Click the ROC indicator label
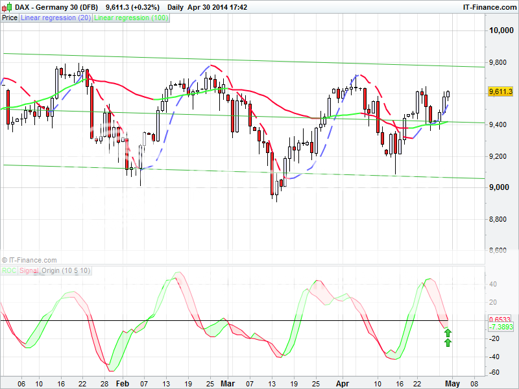The image size is (519, 389). coord(9,270)
